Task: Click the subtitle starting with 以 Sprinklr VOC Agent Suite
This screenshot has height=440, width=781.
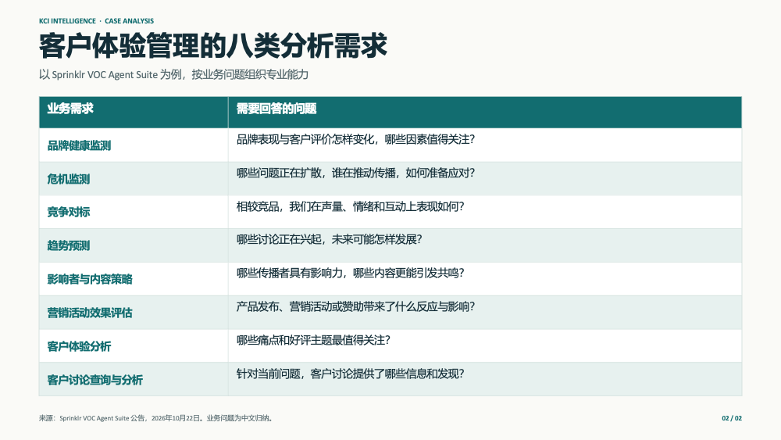Action: point(173,75)
